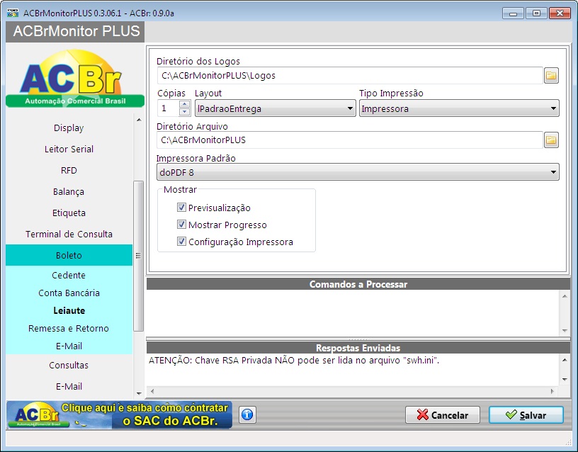
Task: Open Leitor Serial section
Action: coord(69,149)
